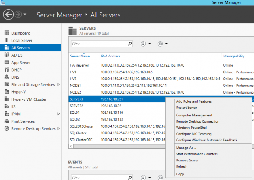
Task: Select Add Roles and Features menu item
Action: [194, 101]
